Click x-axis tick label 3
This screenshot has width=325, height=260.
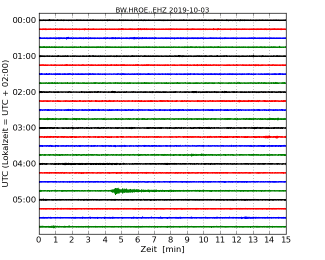(88, 239)
